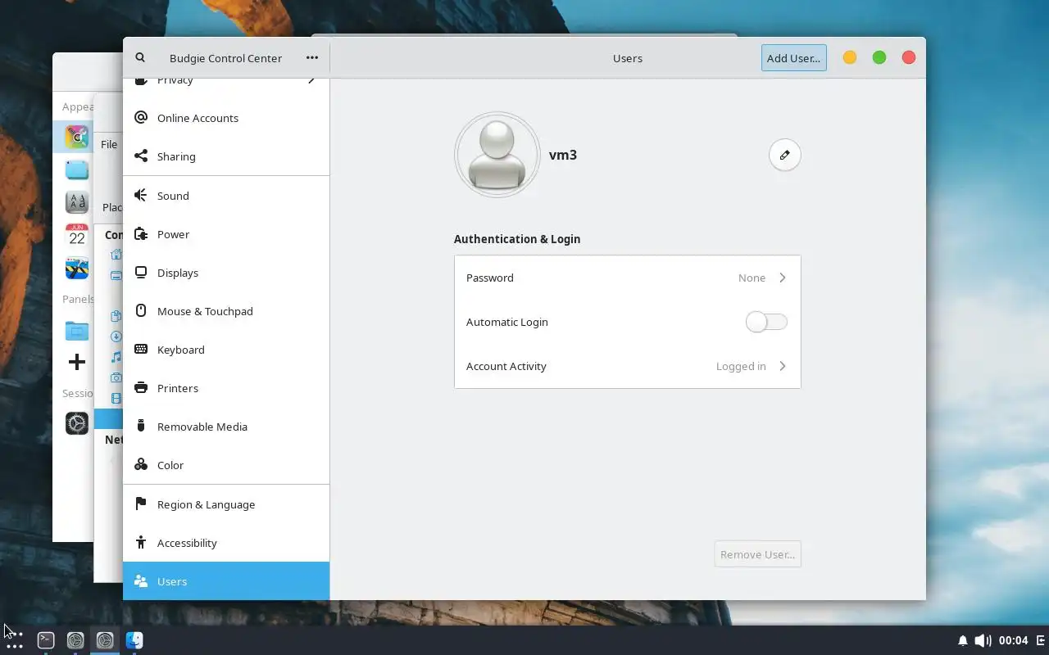Image resolution: width=1049 pixels, height=655 pixels.
Task: Click the downloads arrow icon in file manager sidebar
Action: (116, 337)
